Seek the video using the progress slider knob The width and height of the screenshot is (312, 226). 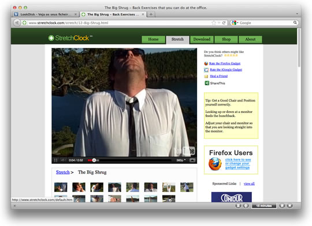click(94, 160)
